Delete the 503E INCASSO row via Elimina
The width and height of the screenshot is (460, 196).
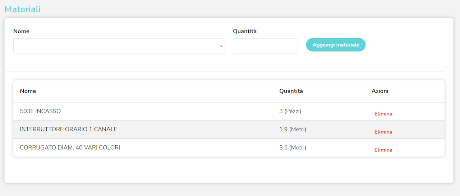(383, 114)
